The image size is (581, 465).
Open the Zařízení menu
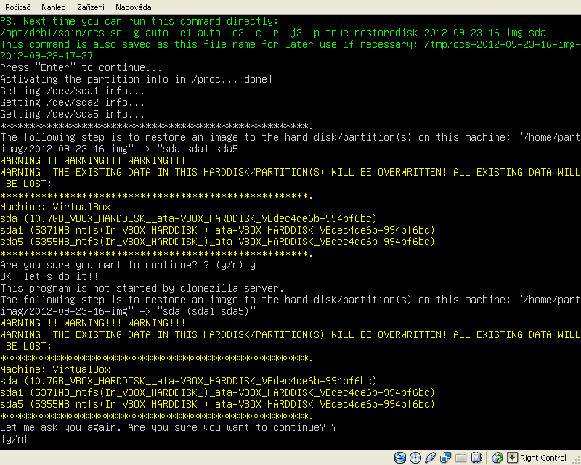tap(91, 7)
